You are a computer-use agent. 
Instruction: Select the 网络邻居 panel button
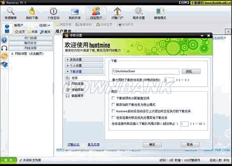31,48
